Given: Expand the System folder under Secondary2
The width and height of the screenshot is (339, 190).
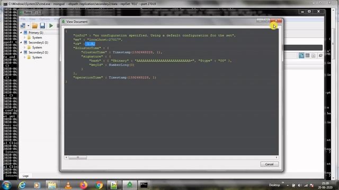Looking at the screenshot, I should 25,58.
